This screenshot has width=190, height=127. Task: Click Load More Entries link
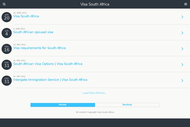pos(95,93)
